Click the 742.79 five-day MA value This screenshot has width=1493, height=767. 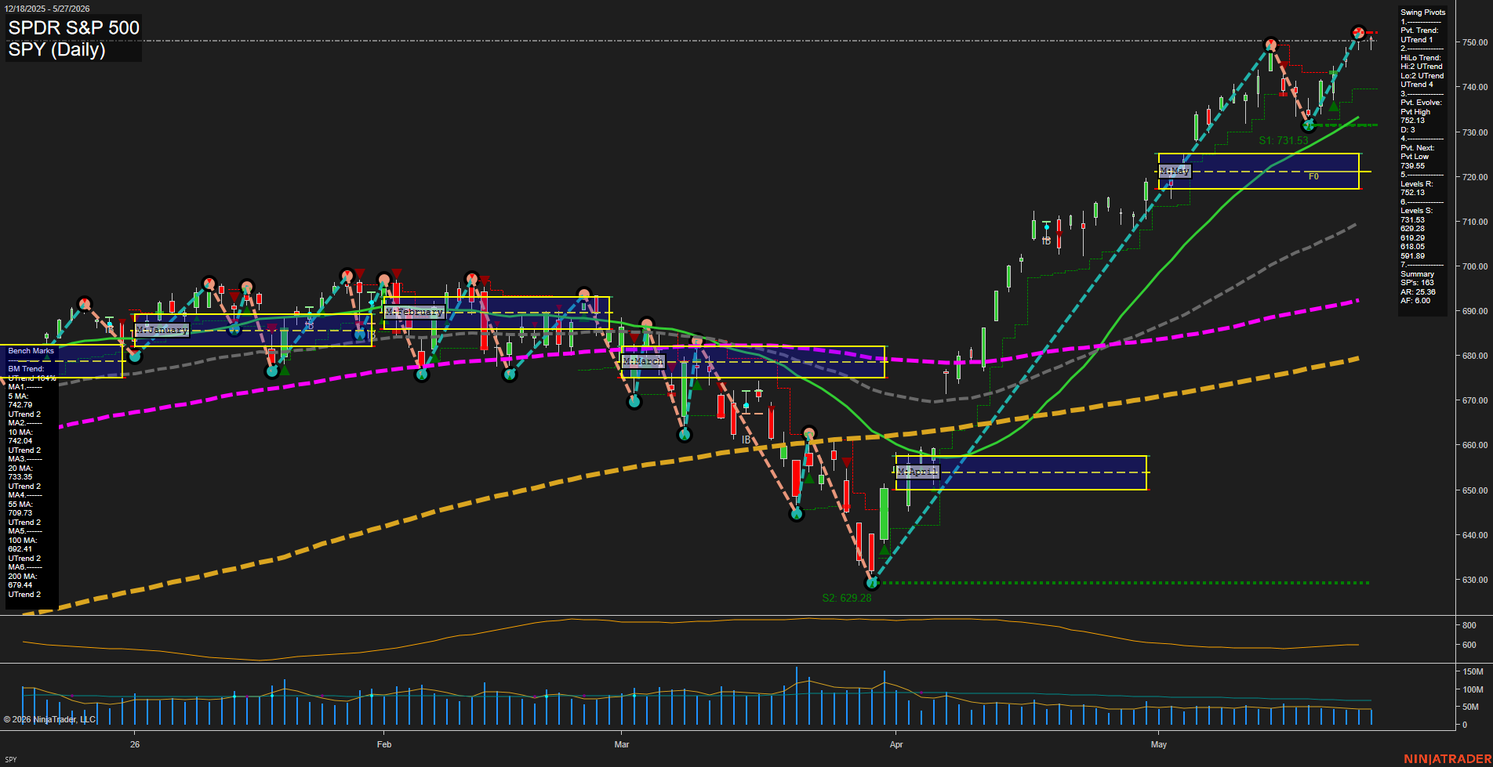pyautogui.click(x=20, y=405)
